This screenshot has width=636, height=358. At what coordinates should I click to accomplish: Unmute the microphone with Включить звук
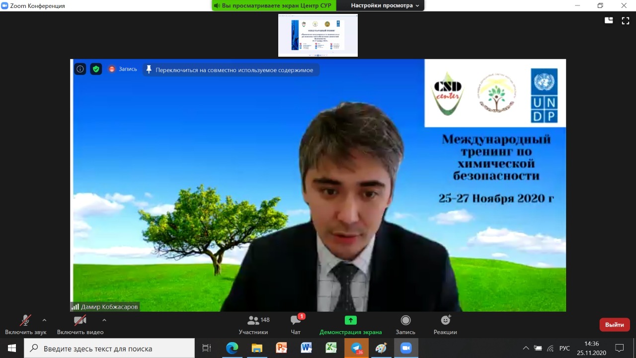[x=25, y=325]
